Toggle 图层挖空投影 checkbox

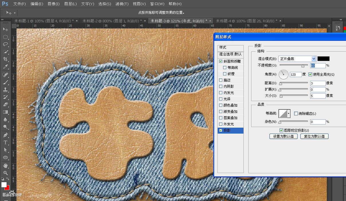click(281, 130)
